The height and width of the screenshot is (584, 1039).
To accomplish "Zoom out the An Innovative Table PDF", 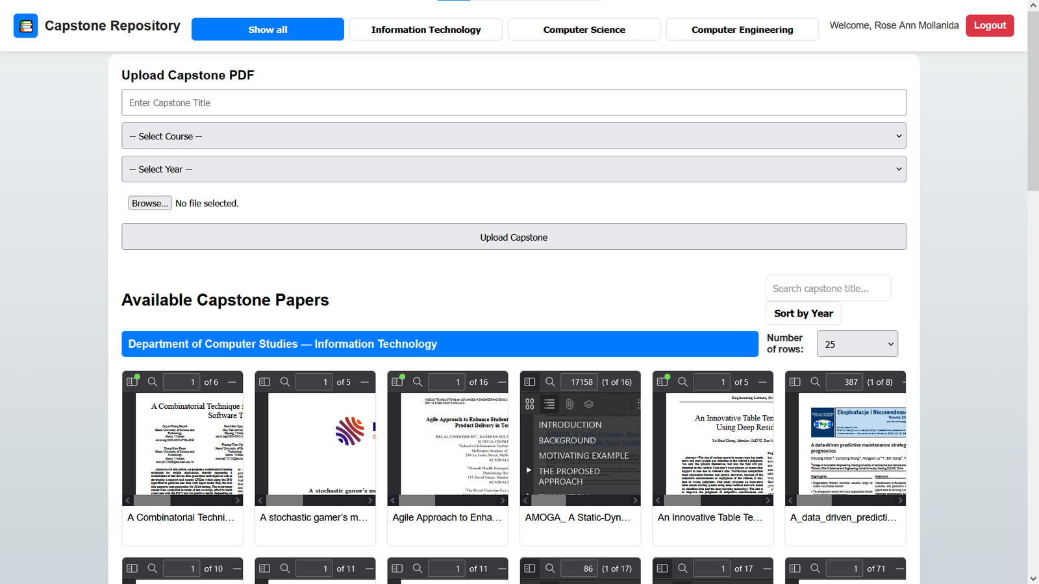I will 762,382.
